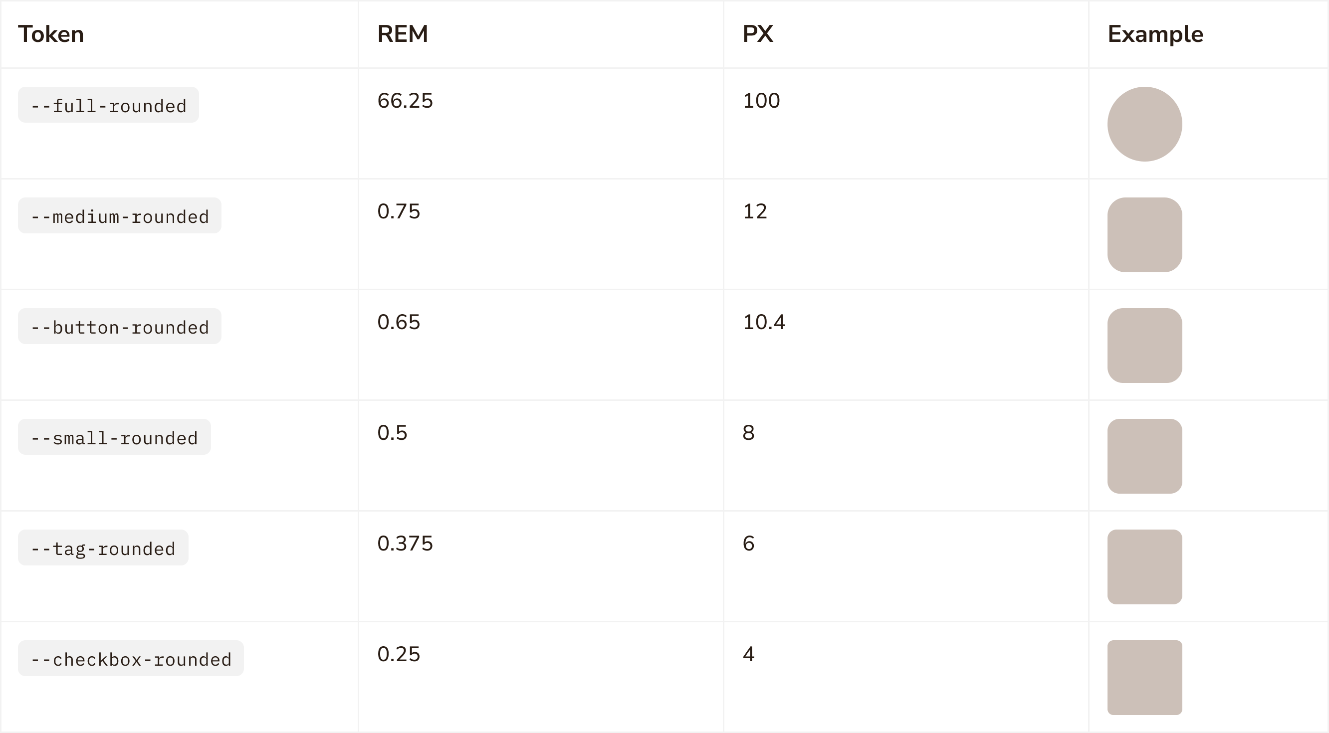Screen dimensions: 1329x733
Task: Click the button-rounded example swatch
Action: tap(1144, 346)
